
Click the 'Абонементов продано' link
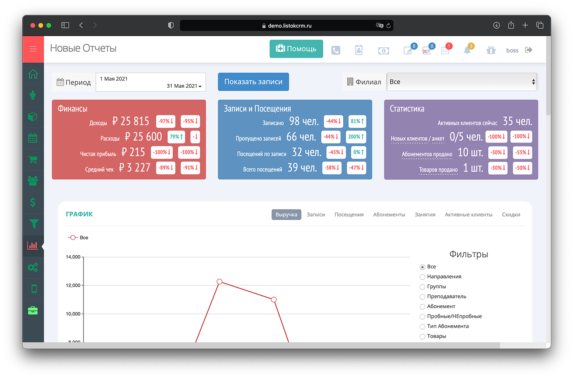(427, 154)
